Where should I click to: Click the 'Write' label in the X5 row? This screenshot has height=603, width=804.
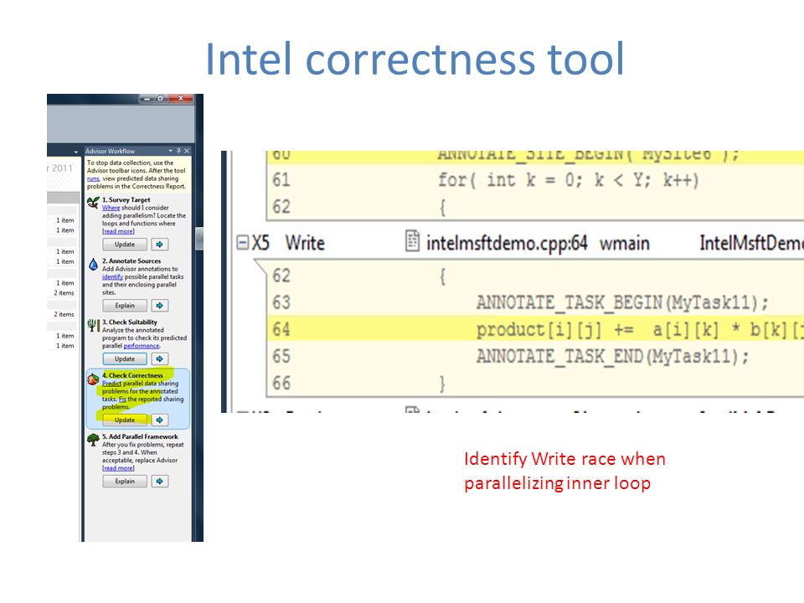[305, 243]
